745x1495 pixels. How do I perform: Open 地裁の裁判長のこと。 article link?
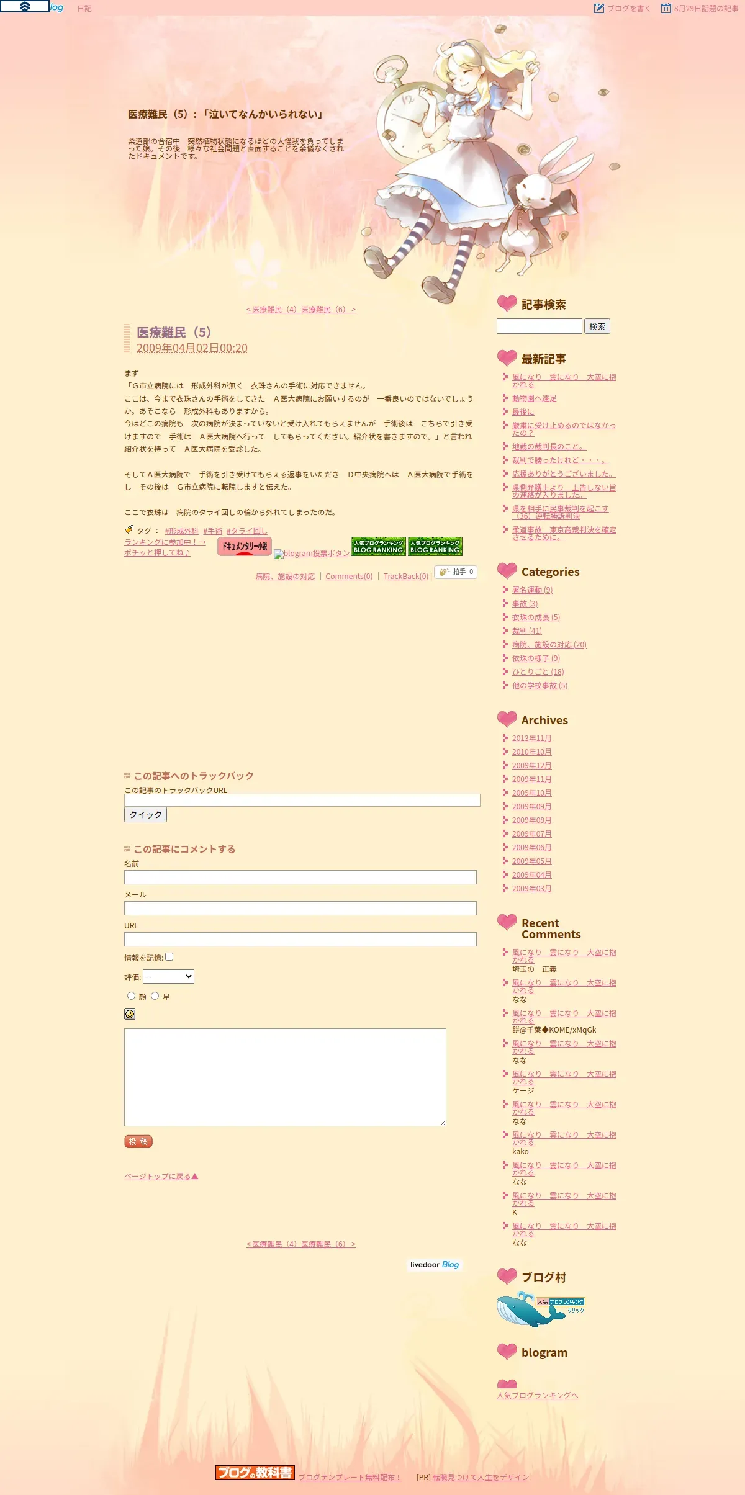549,447
